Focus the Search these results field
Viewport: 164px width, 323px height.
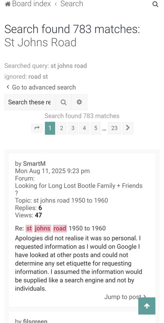(30, 102)
